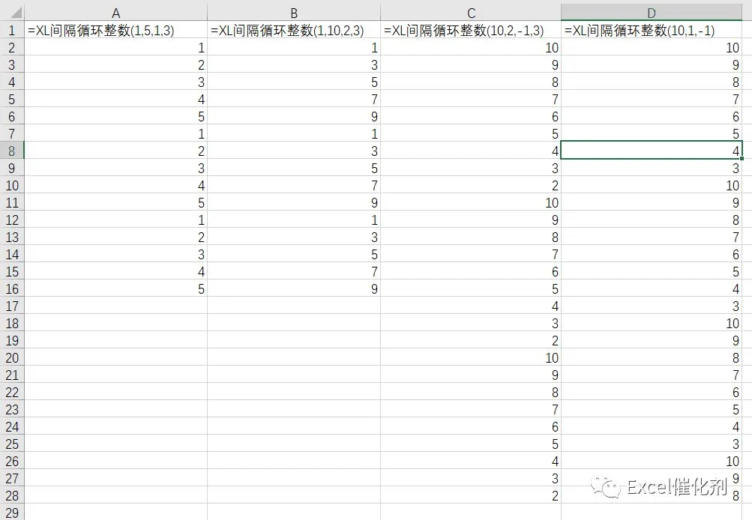Viewport: 752px width, 520px height.
Task: Select cell A16 containing 5
Action: click(x=115, y=288)
